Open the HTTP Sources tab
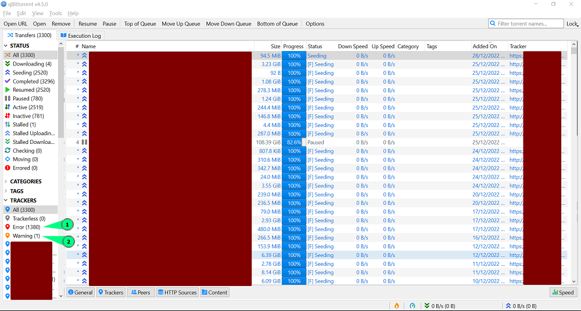The image size is (581, 311). click(177, 292)
